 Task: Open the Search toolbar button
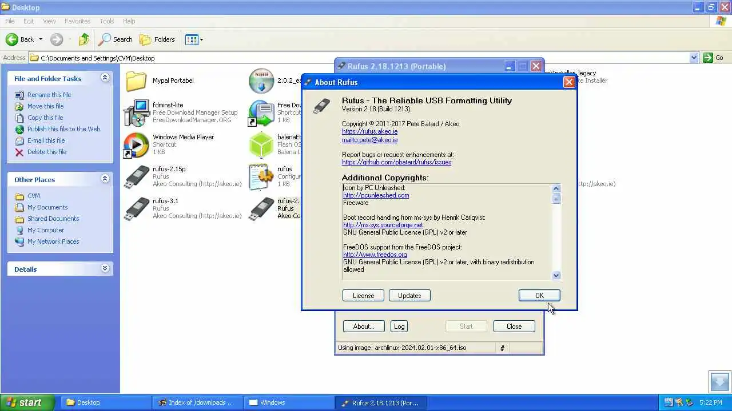pyautogui.click(x=116, y=39)
